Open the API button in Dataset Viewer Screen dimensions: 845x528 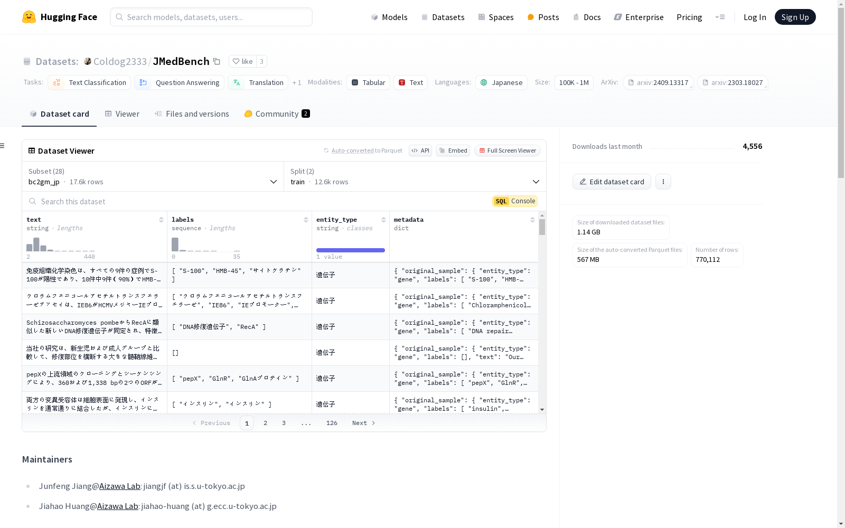(x=420, y=150)
